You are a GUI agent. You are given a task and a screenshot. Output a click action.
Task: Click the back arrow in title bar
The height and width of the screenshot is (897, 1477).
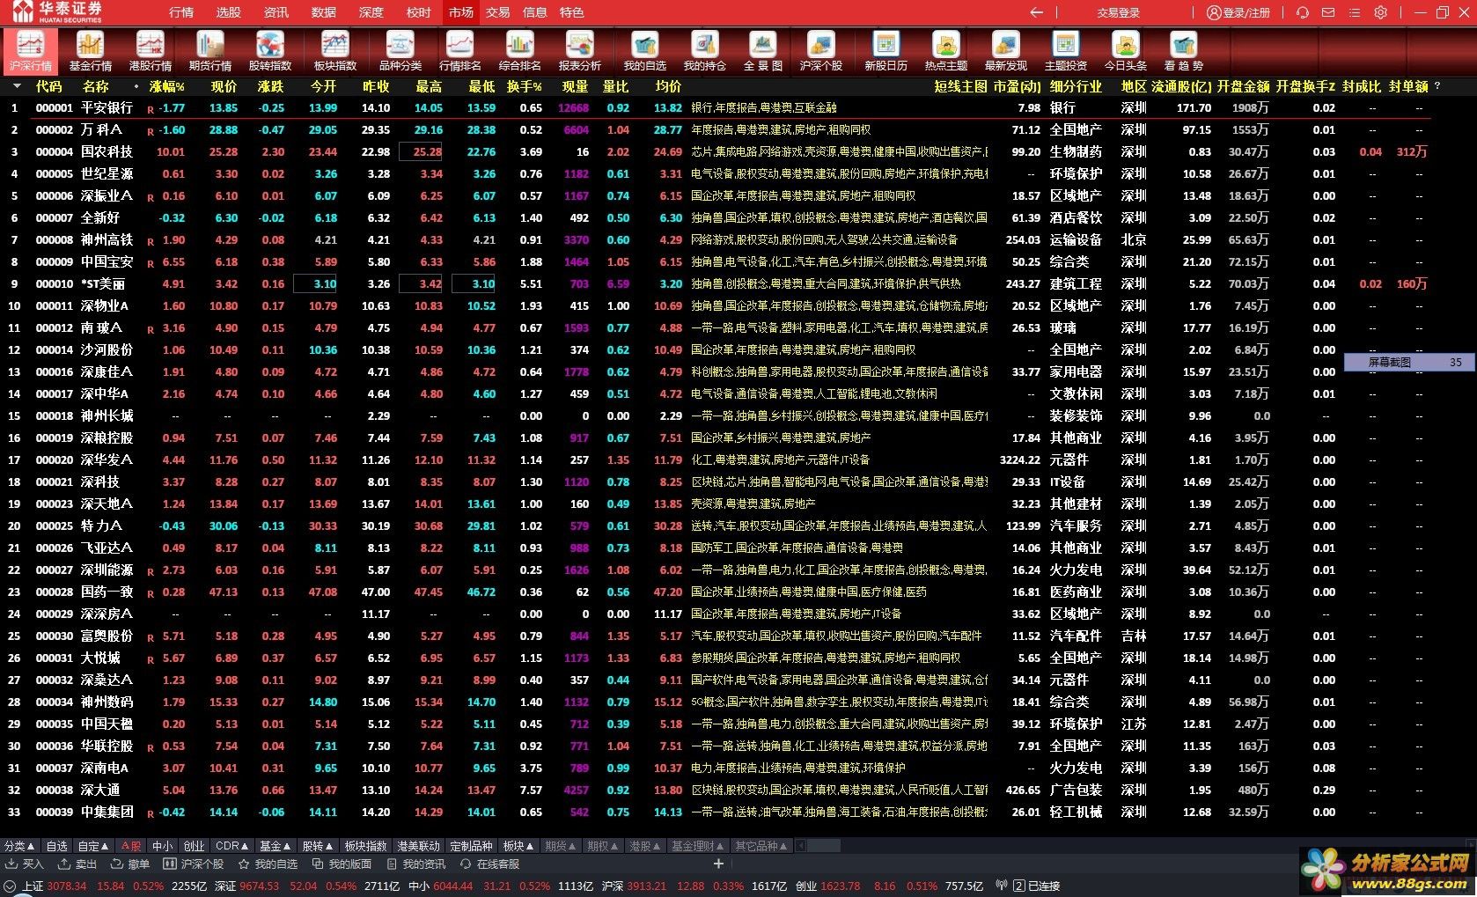coord(1037,12)
